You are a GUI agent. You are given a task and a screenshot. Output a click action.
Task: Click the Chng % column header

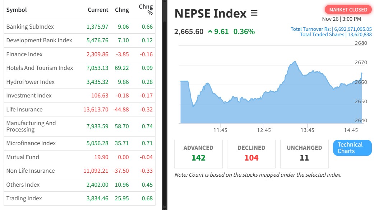tap(146, 10)
